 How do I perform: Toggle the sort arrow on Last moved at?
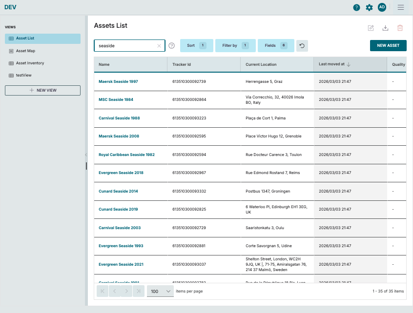(x=349, y=64)
